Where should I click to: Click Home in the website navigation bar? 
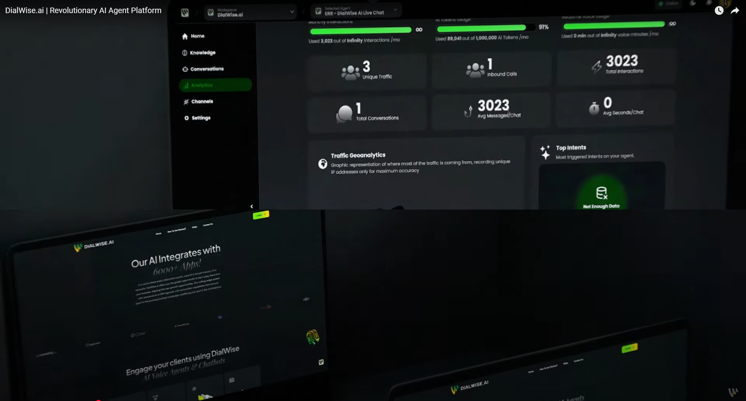[x=158, y=234]
